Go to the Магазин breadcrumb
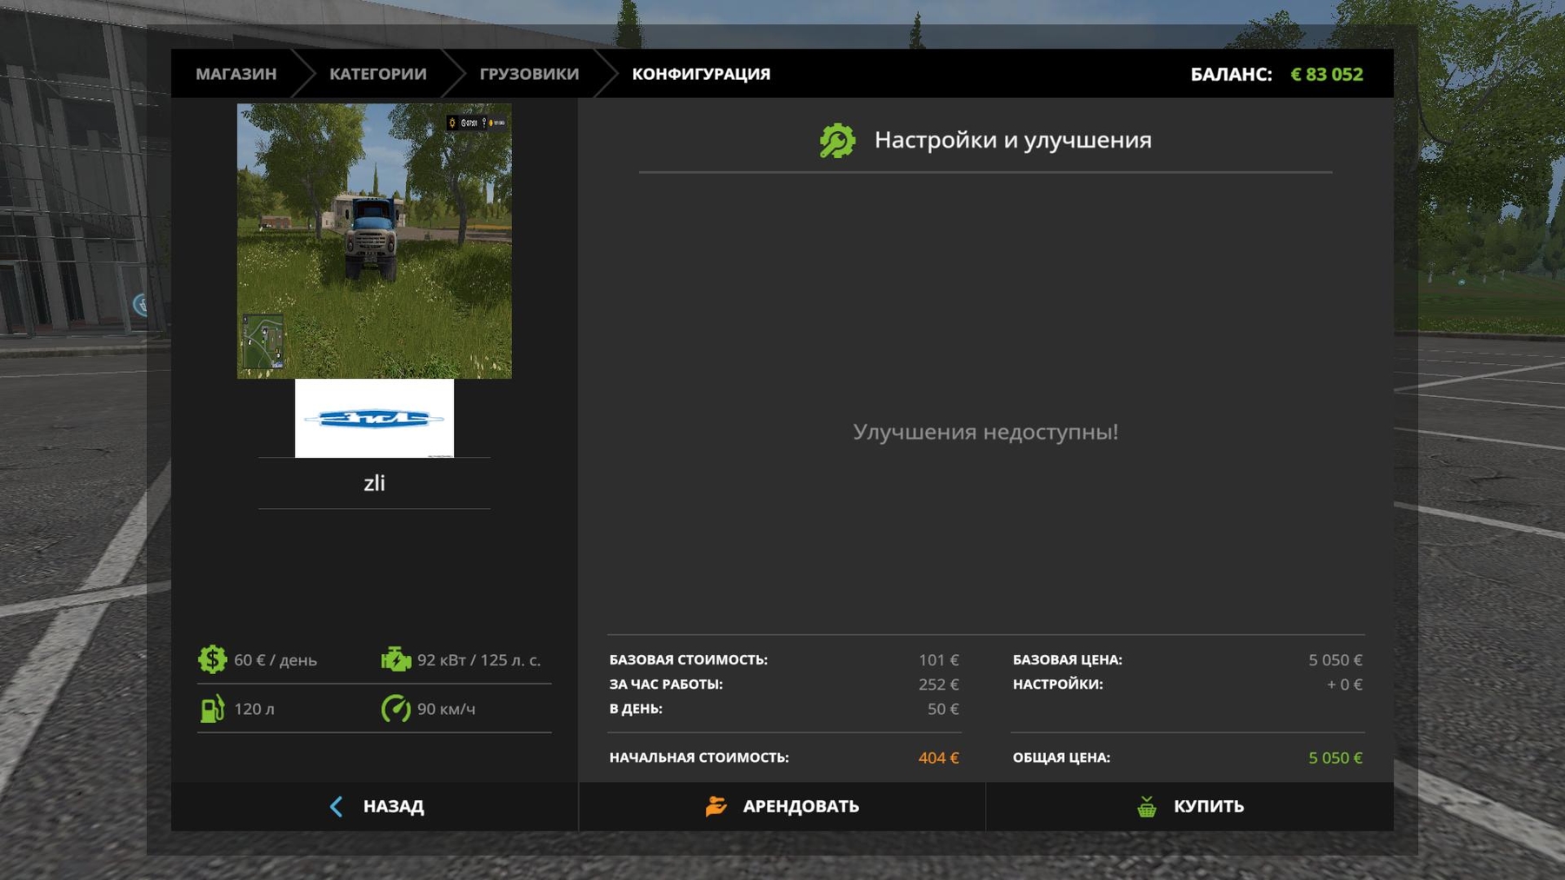Viewport: 1565px width, 880px height. (236, 74)
